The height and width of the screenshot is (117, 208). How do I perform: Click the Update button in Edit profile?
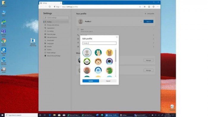click(x=91, y=81)
